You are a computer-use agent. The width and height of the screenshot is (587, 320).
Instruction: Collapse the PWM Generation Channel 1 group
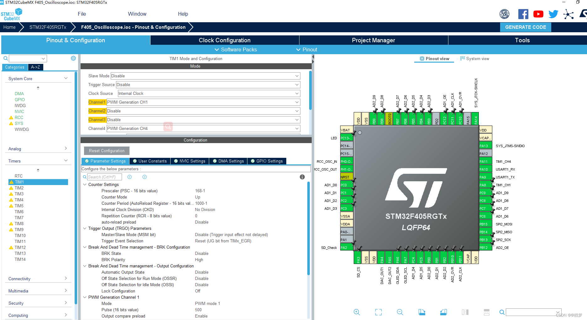[85, 297]
